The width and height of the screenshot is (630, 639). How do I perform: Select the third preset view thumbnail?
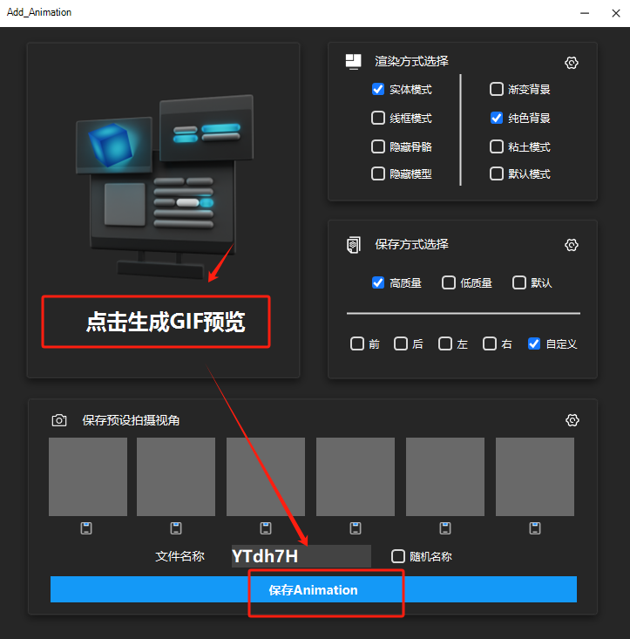pyautogui.click(x=266, y=477)
